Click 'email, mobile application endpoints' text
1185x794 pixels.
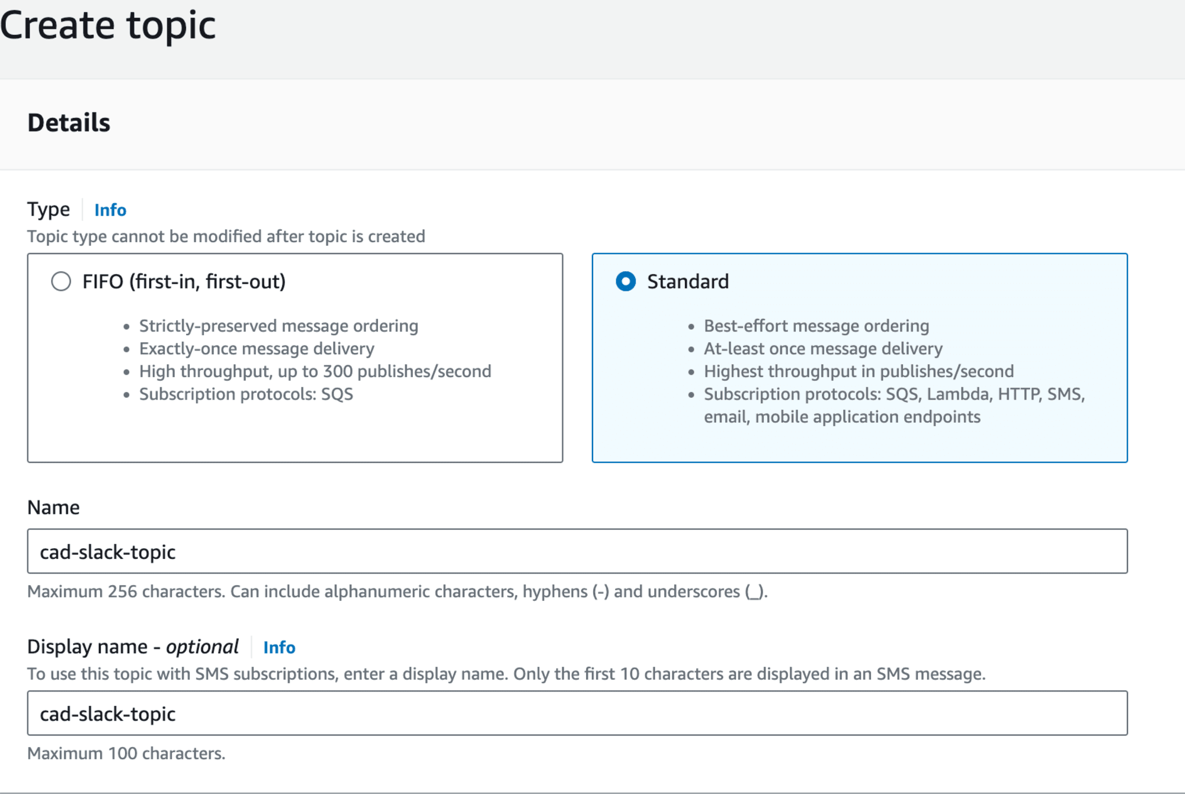click(842, 417)
